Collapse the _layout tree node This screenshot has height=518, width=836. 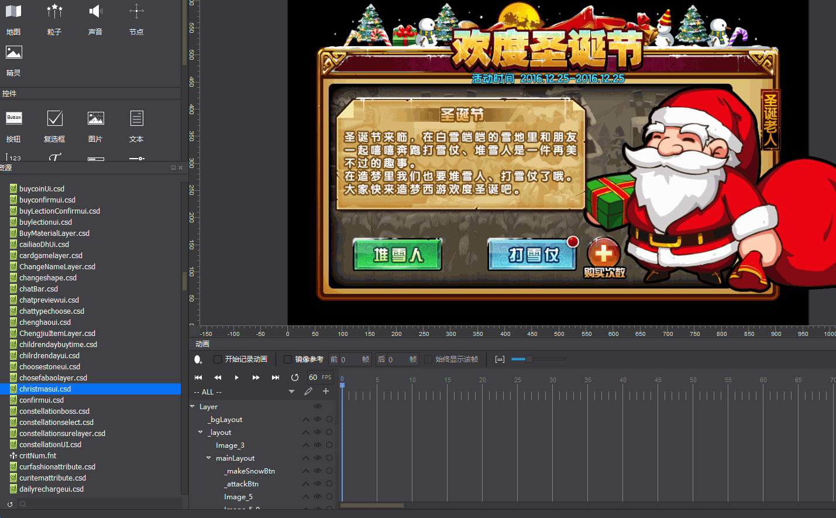click(201, 432)
